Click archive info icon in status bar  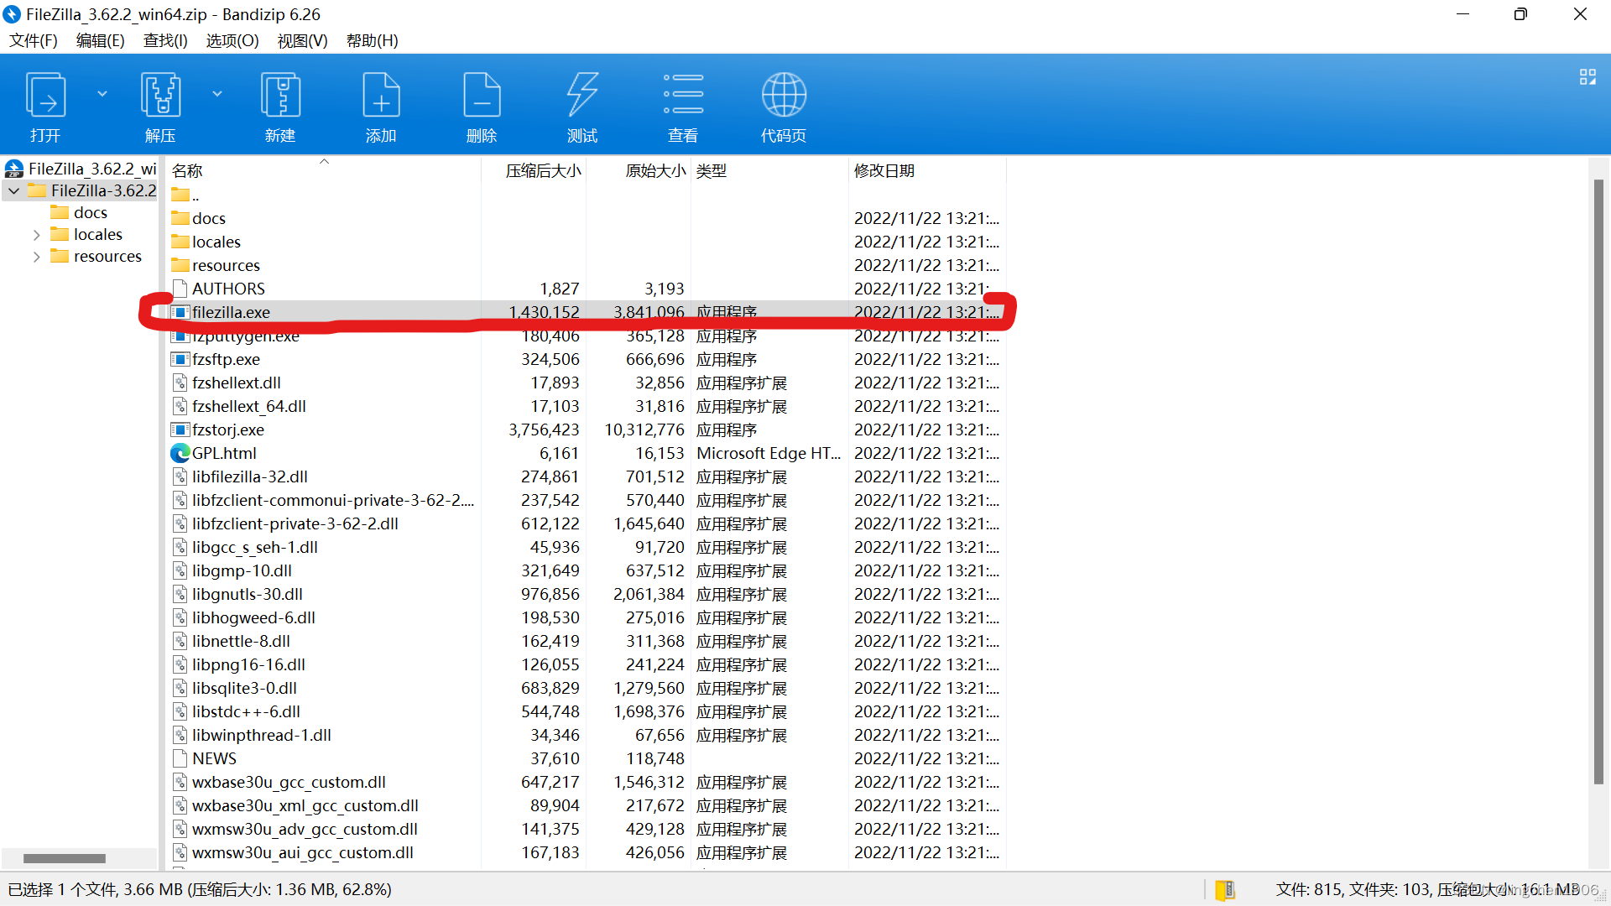(1225, 889)
